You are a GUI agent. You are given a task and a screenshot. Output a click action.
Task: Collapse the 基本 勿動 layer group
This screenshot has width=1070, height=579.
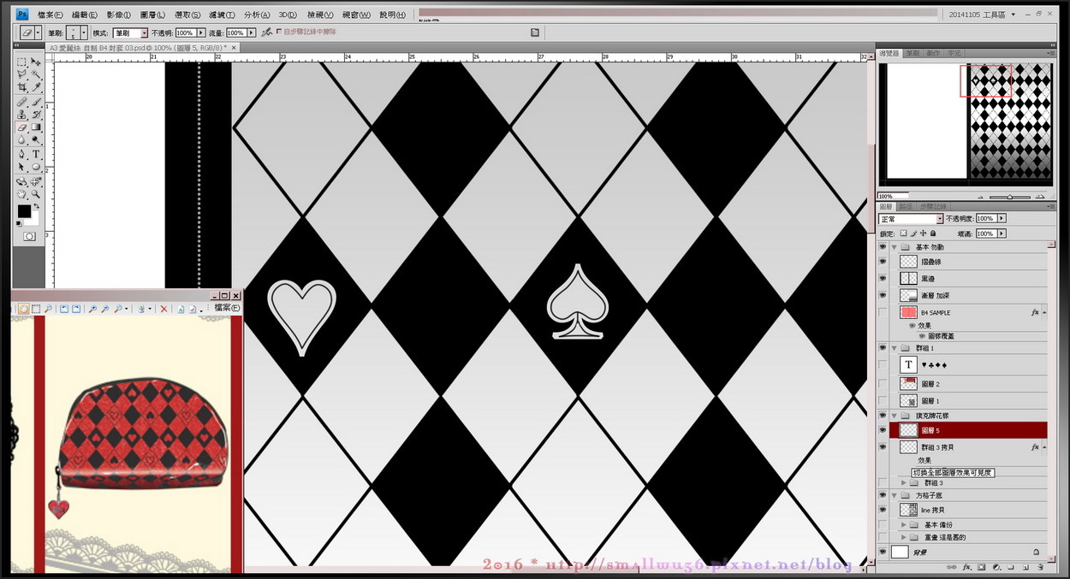[895, 247]
